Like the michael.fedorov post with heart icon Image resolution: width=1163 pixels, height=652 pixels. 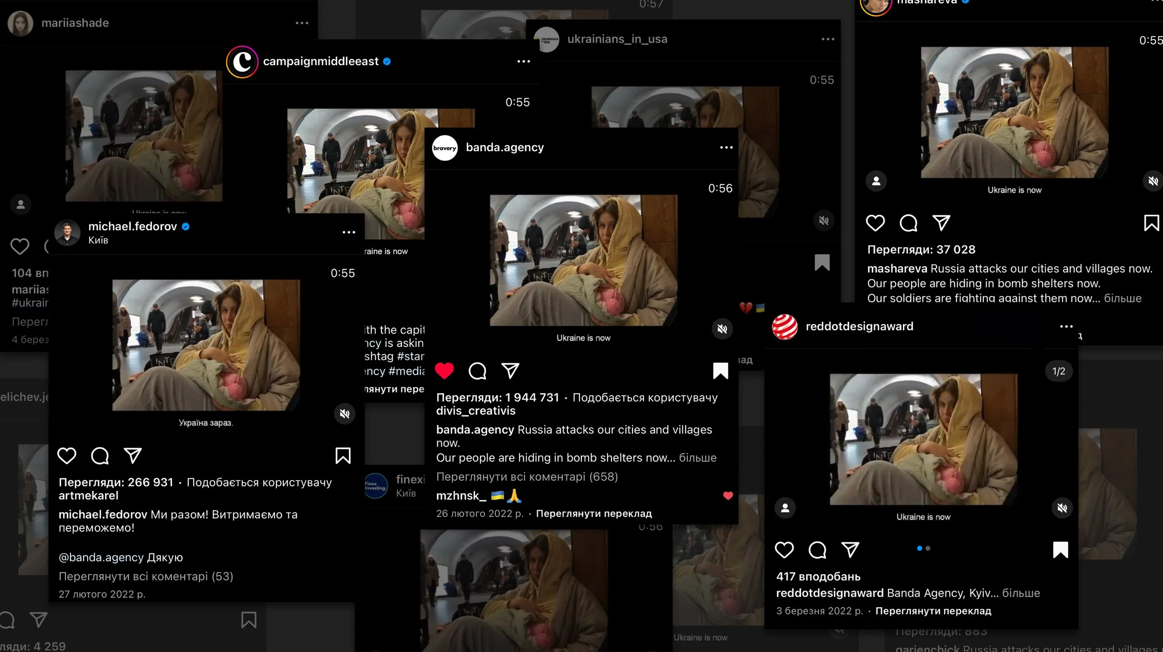[67, 456]
